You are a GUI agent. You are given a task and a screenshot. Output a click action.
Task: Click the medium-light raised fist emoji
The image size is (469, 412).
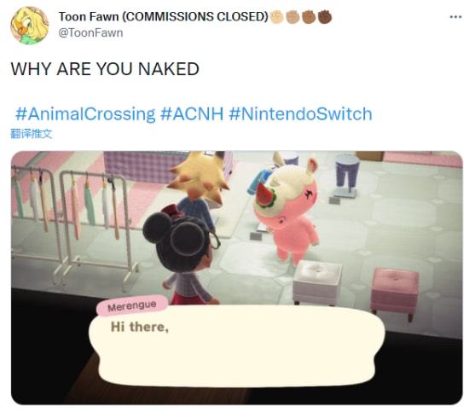click(x=292, y=17)
